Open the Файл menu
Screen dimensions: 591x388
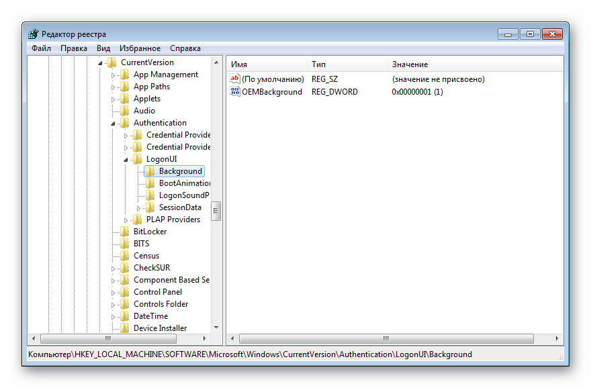click(41, 48)
